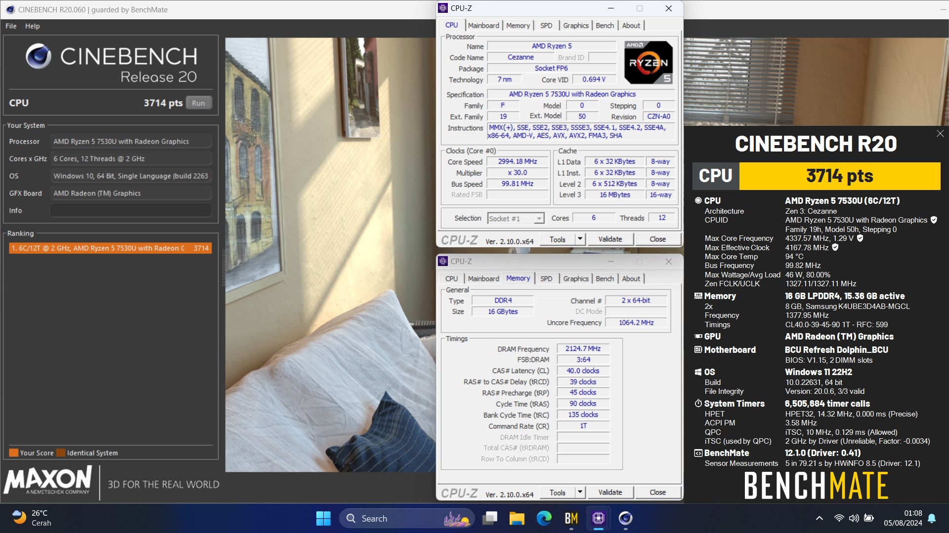Viewport: 949px width, 533px height.
Task: Switch to Graphics tab in top CPU-Z
Action: pyautogui.click(x=576, y=26)
